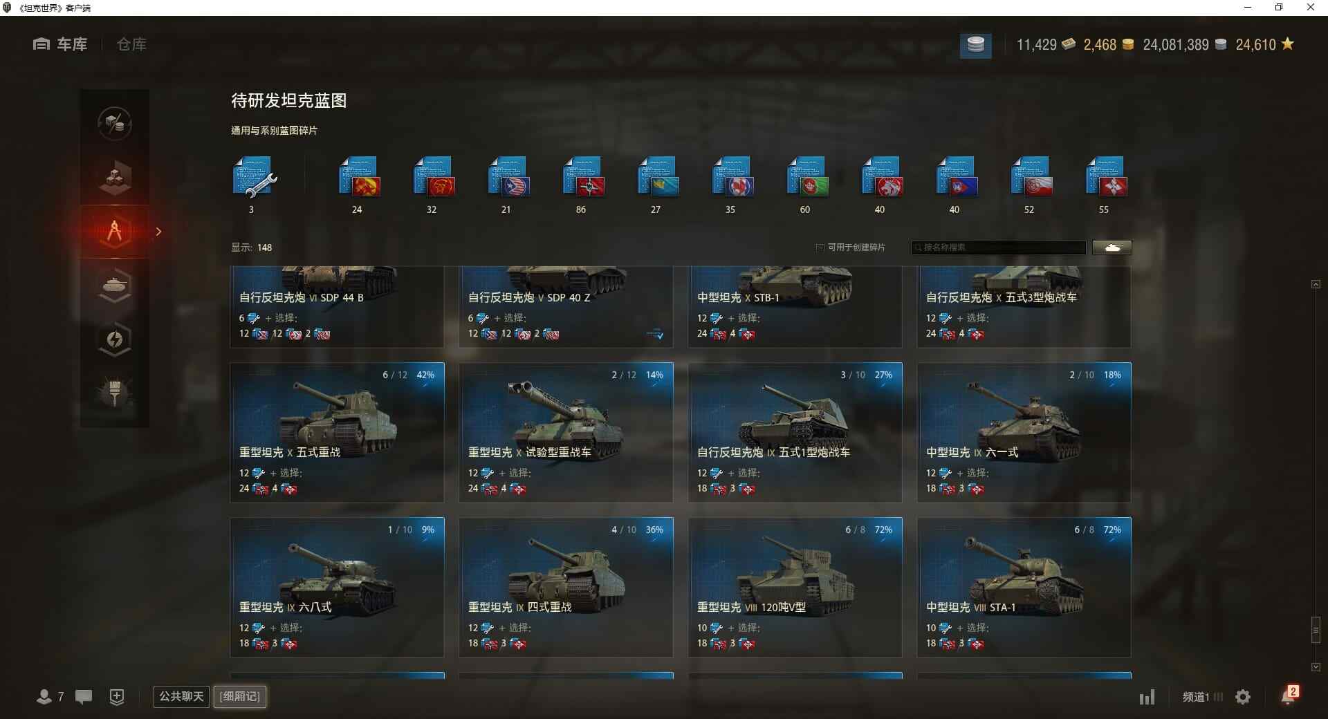
Task: Switch to the 仓库 tab
Action: [131, 44]
